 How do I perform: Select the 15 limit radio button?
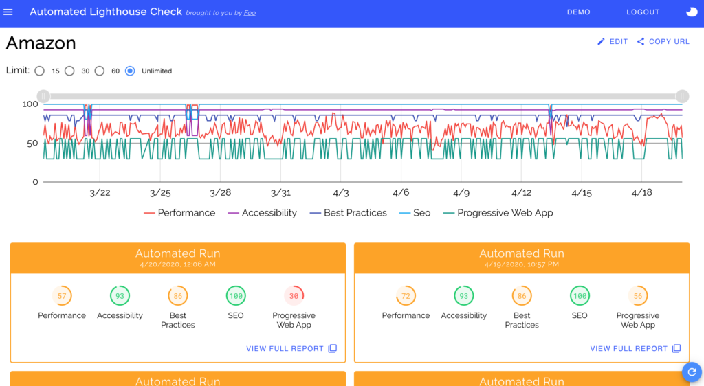point(39,71)
